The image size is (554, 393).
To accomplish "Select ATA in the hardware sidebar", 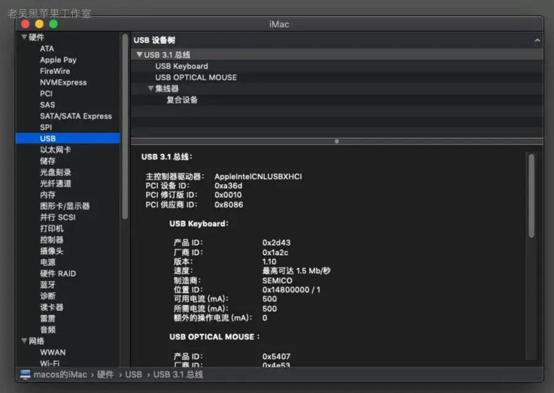I will tap(47, 49).
